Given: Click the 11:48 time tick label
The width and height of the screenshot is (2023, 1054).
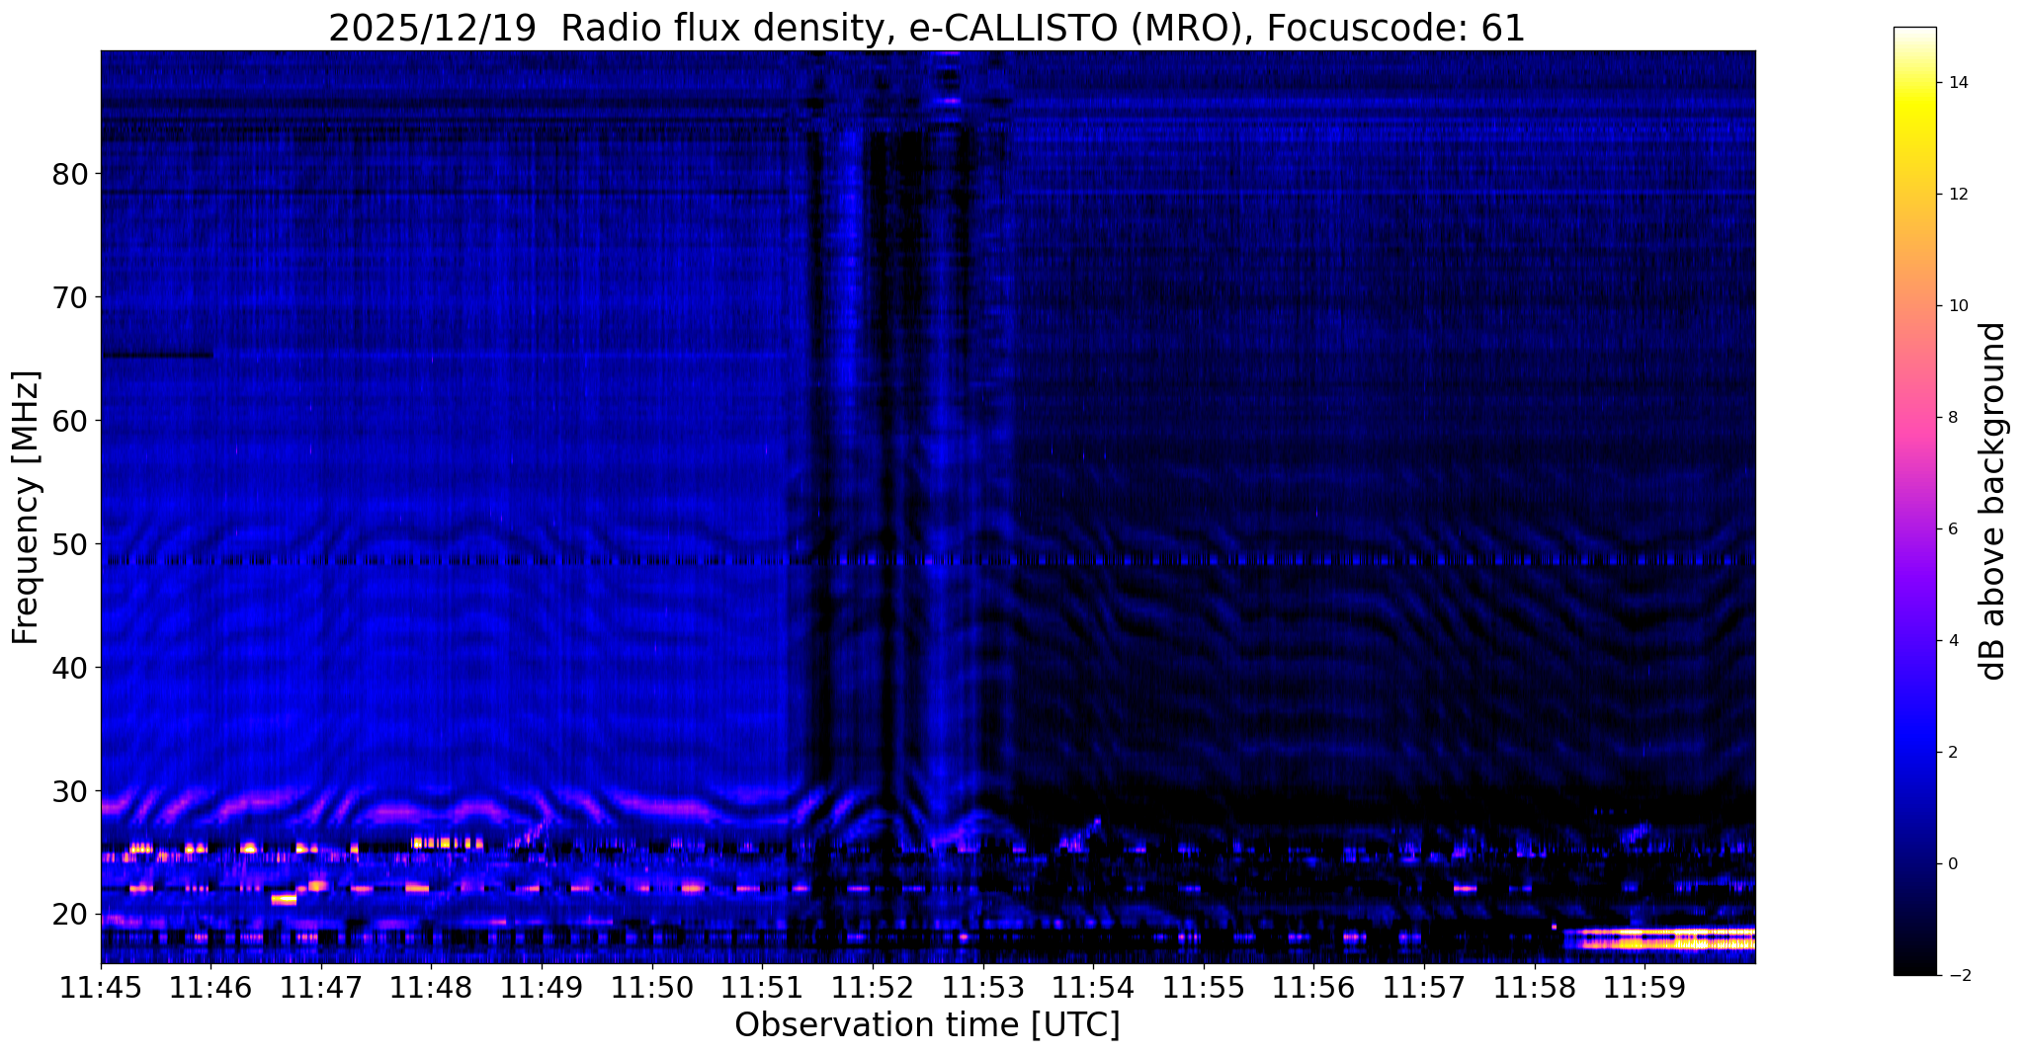Looking at the screenshot, I should 431,987.
